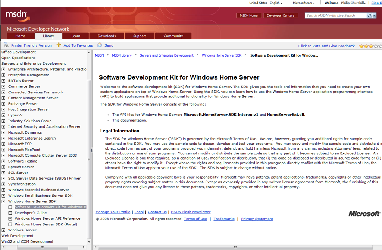Expand Windows Home Server API Reference node
Viewport: 382px width, 250px height.
[x=10, y=219]
